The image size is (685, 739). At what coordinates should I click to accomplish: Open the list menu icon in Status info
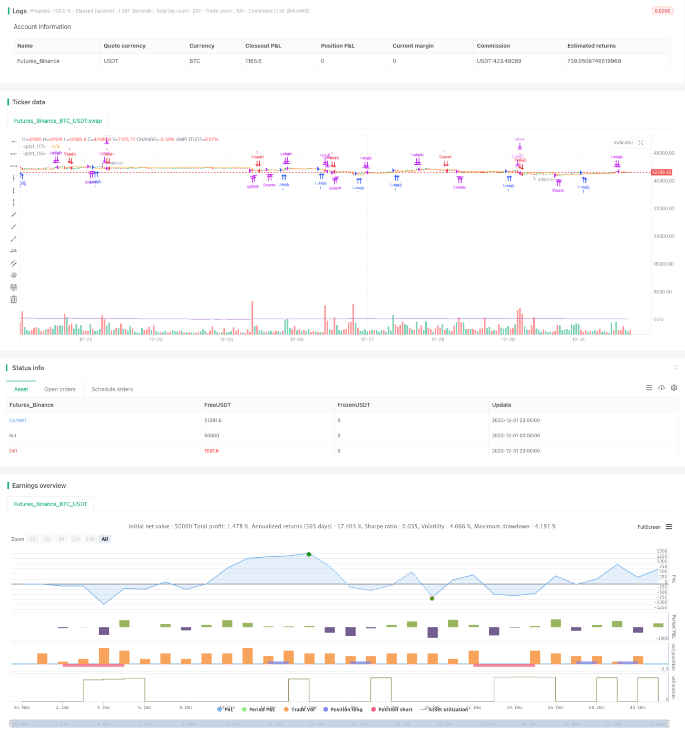[x=649, y=388]
